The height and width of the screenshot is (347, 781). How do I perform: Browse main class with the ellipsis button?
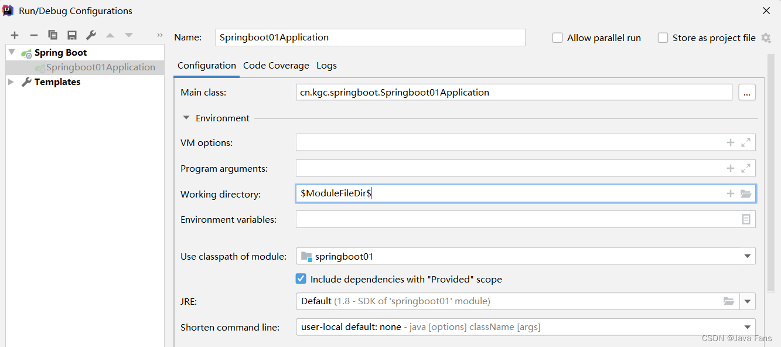click(747, 92)
